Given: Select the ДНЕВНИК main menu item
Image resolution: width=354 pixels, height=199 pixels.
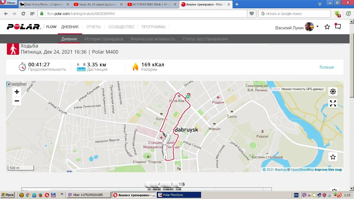Looking at the screenshot, I should 70,27.
